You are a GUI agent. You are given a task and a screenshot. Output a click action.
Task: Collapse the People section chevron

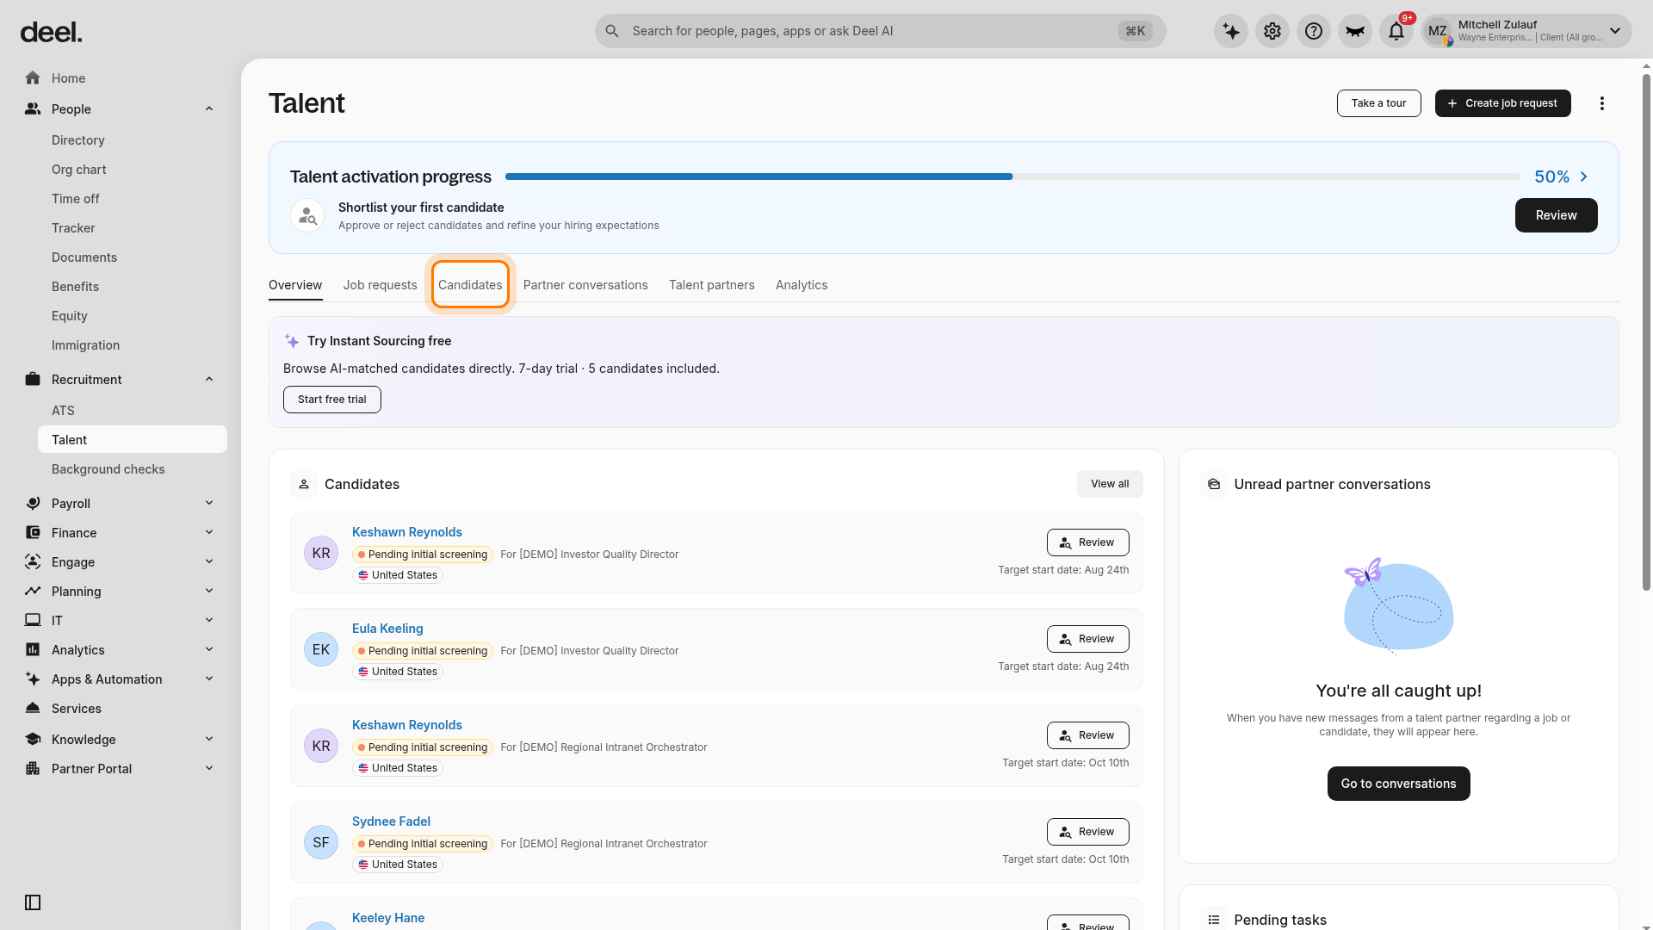click(209, 109)
